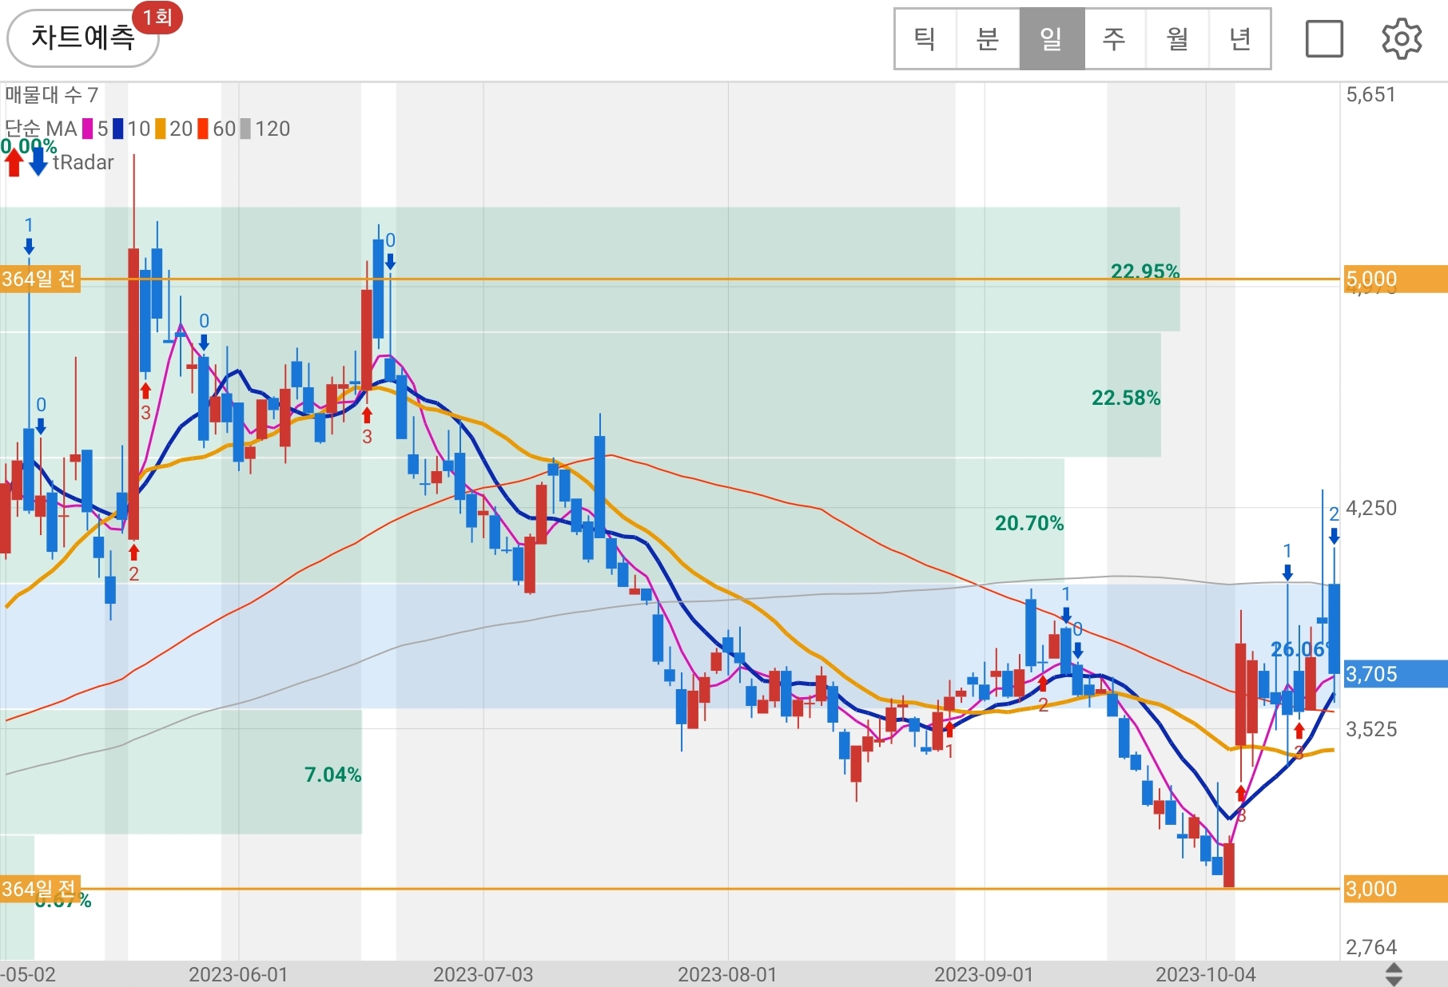Click the gray MA 120 color swatch
The height and width of the screenshot is (987, 1448).
pyautogui.click(x=245, y=129)
